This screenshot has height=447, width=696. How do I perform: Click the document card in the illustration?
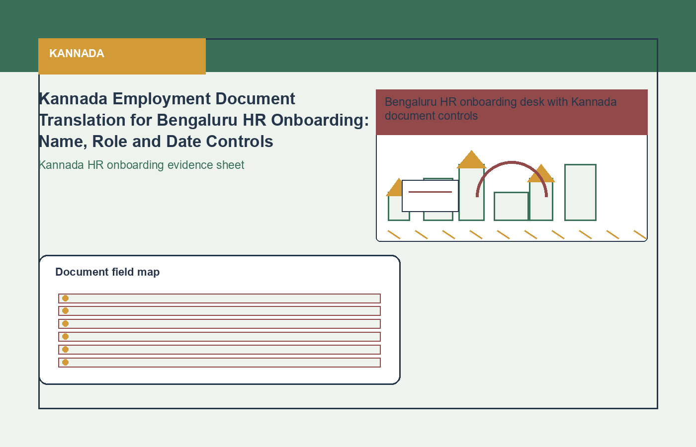click(430, 196)
